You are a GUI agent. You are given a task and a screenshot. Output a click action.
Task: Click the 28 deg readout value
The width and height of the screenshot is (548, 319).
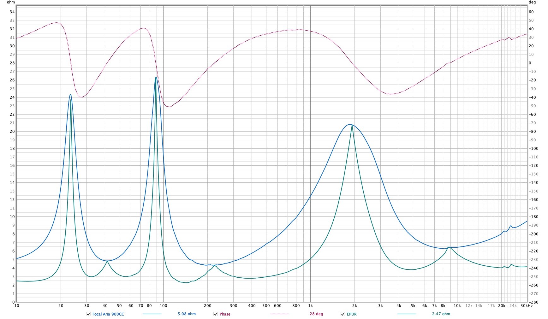coord(316,314)
